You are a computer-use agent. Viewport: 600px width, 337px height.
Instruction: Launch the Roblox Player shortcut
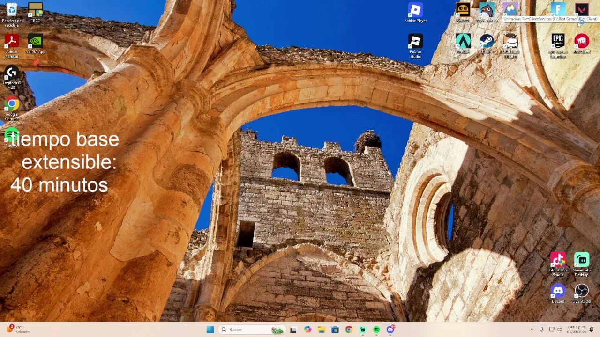(415, 13)
